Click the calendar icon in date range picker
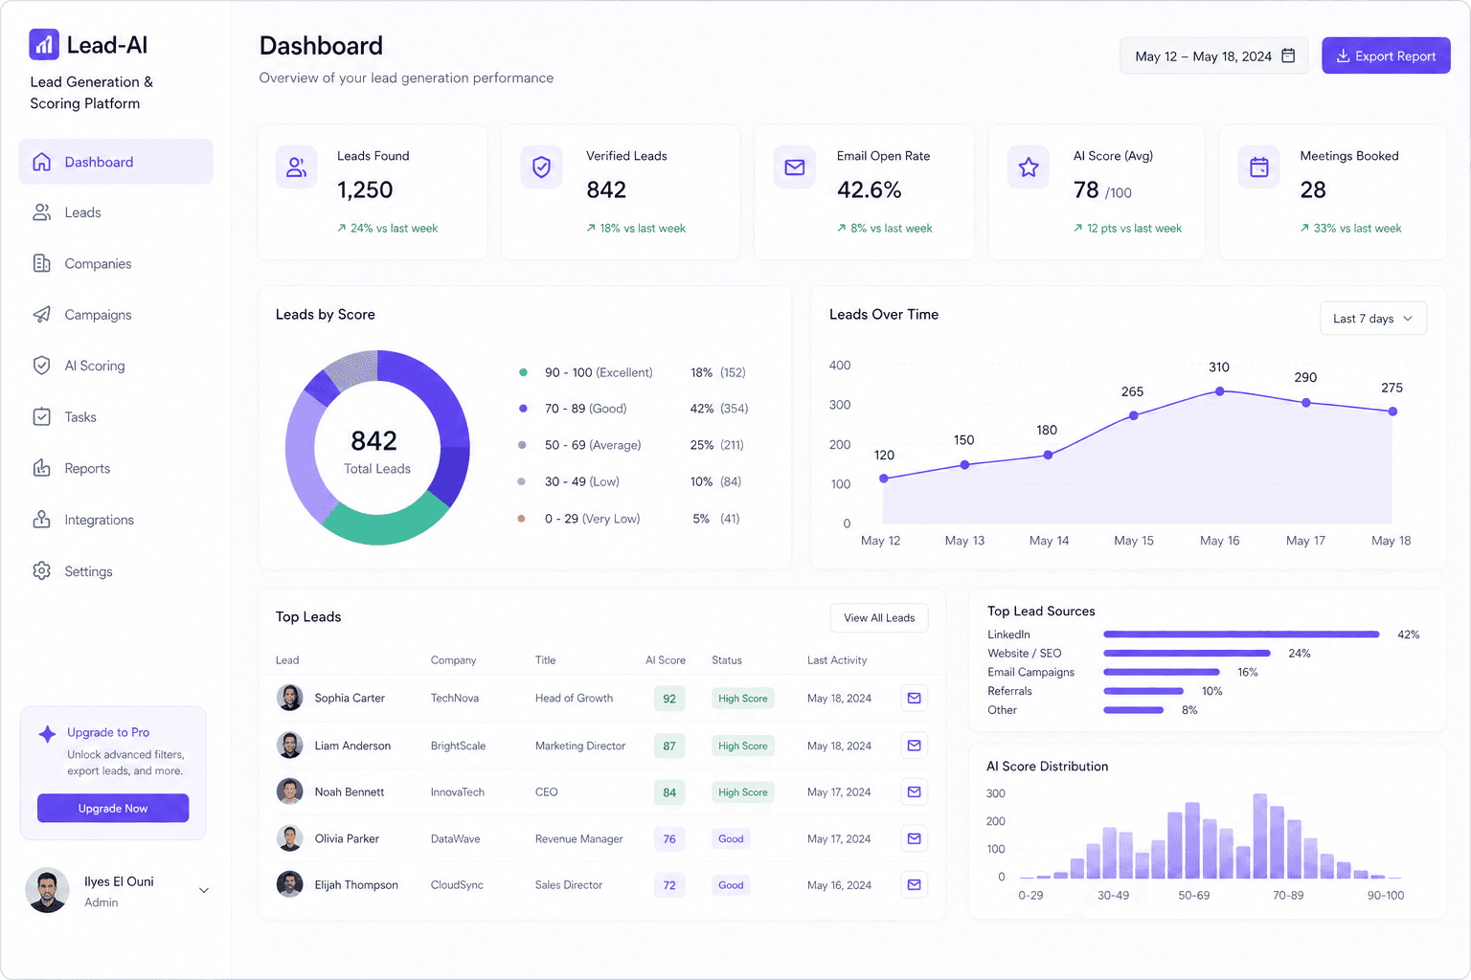This screenshot has width=1471, height=980. coord(1288,56)
